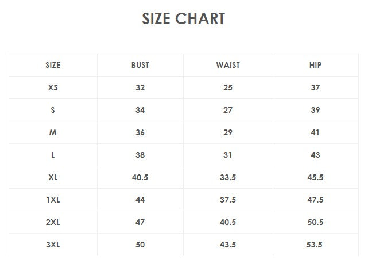
Task: Click the L size row label
Action: click(x=53, y=155)
